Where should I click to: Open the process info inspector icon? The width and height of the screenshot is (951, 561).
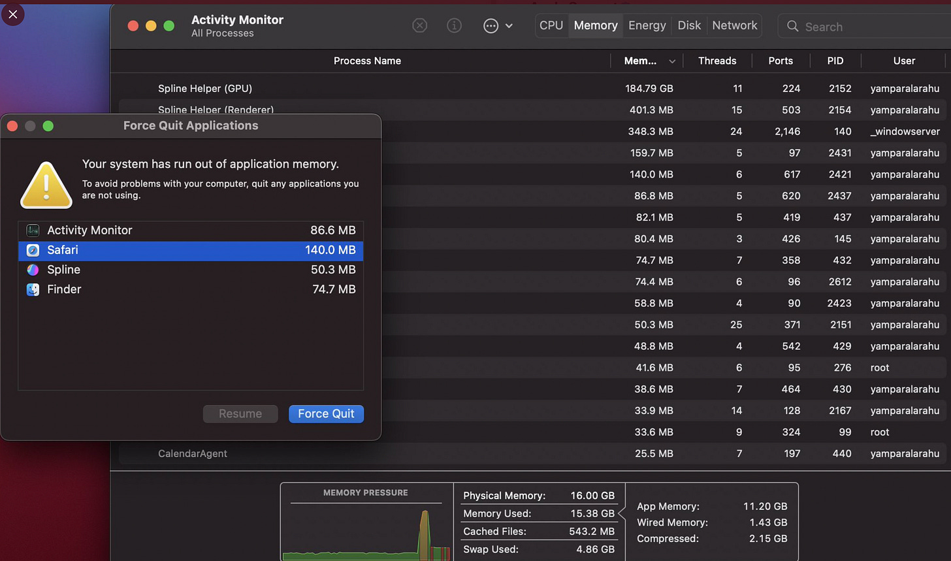[x=454, y=25]
